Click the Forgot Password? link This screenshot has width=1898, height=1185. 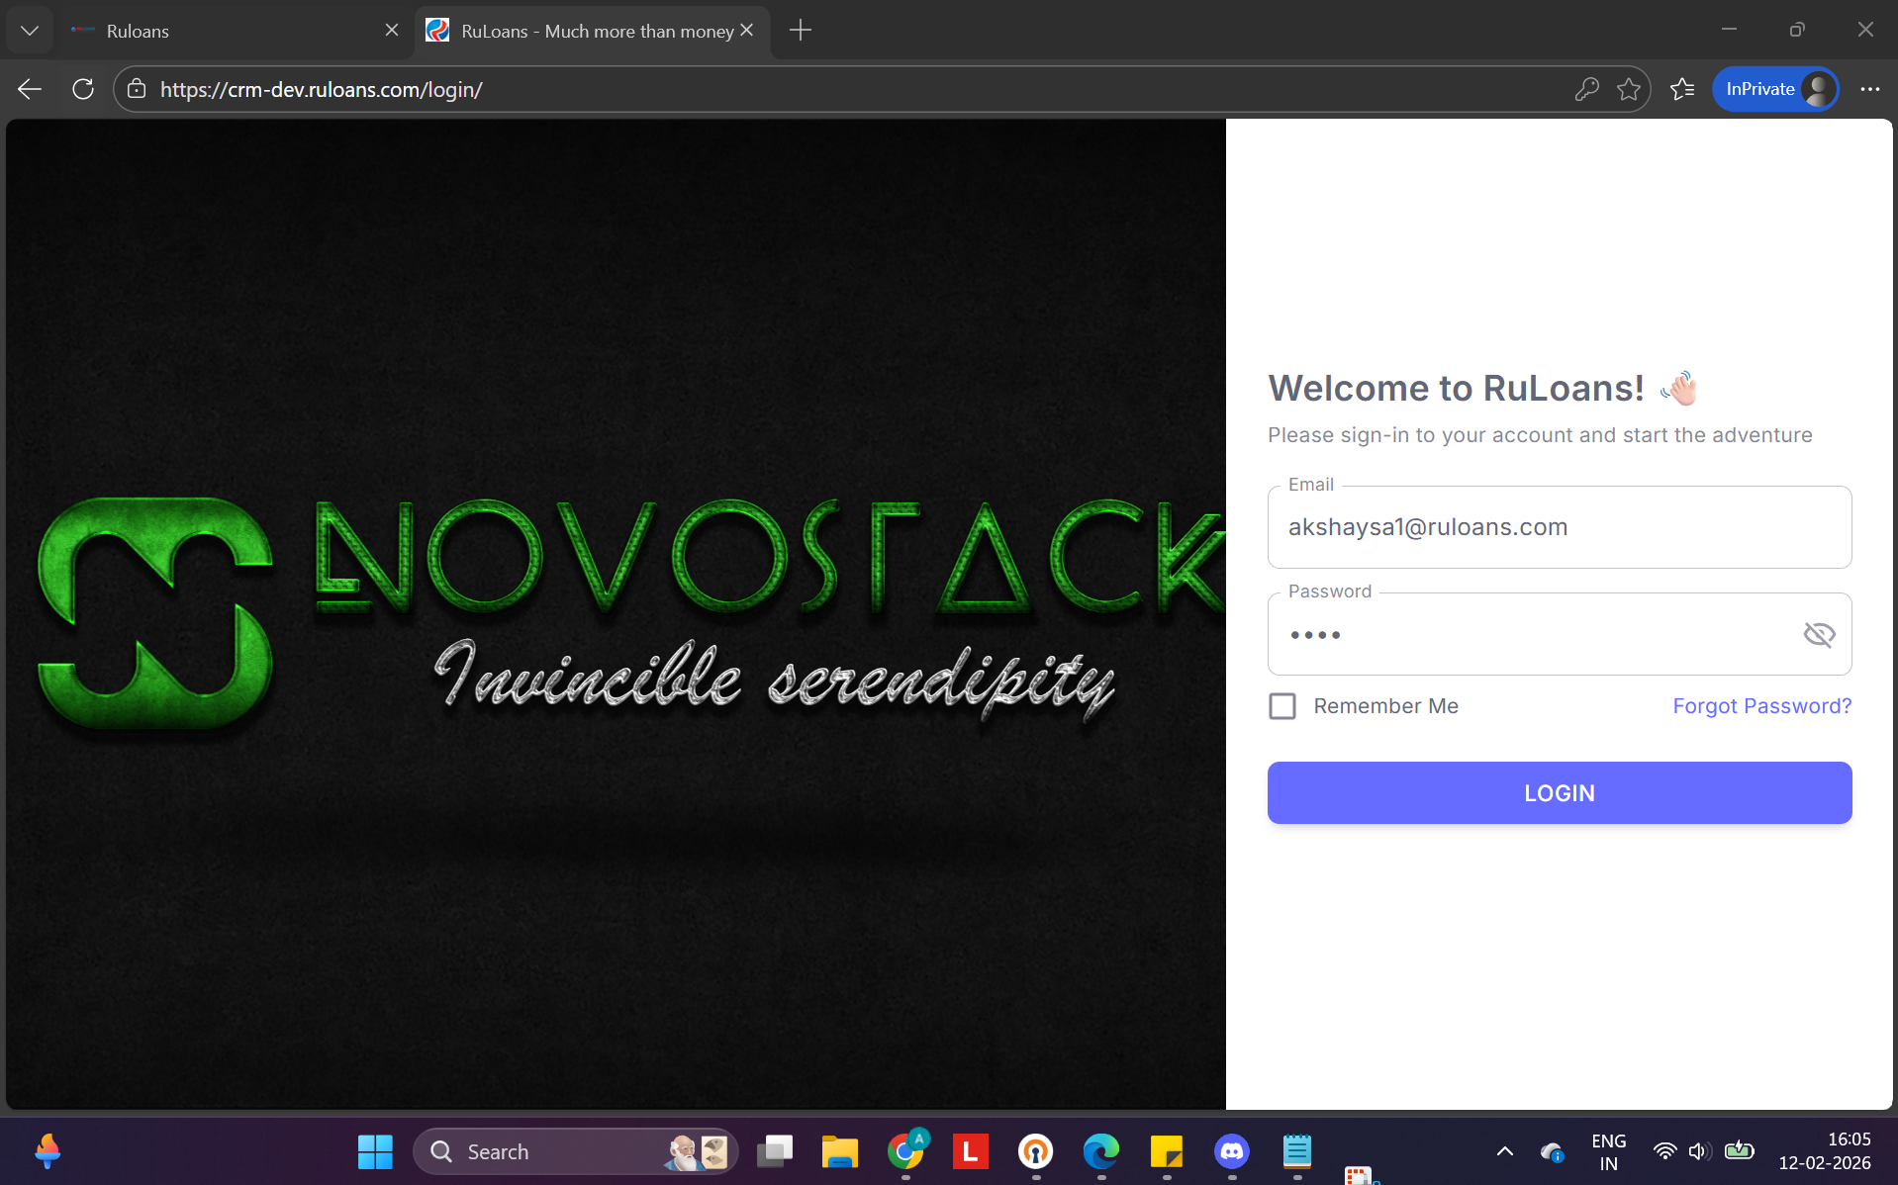(x=1761, y=706)
